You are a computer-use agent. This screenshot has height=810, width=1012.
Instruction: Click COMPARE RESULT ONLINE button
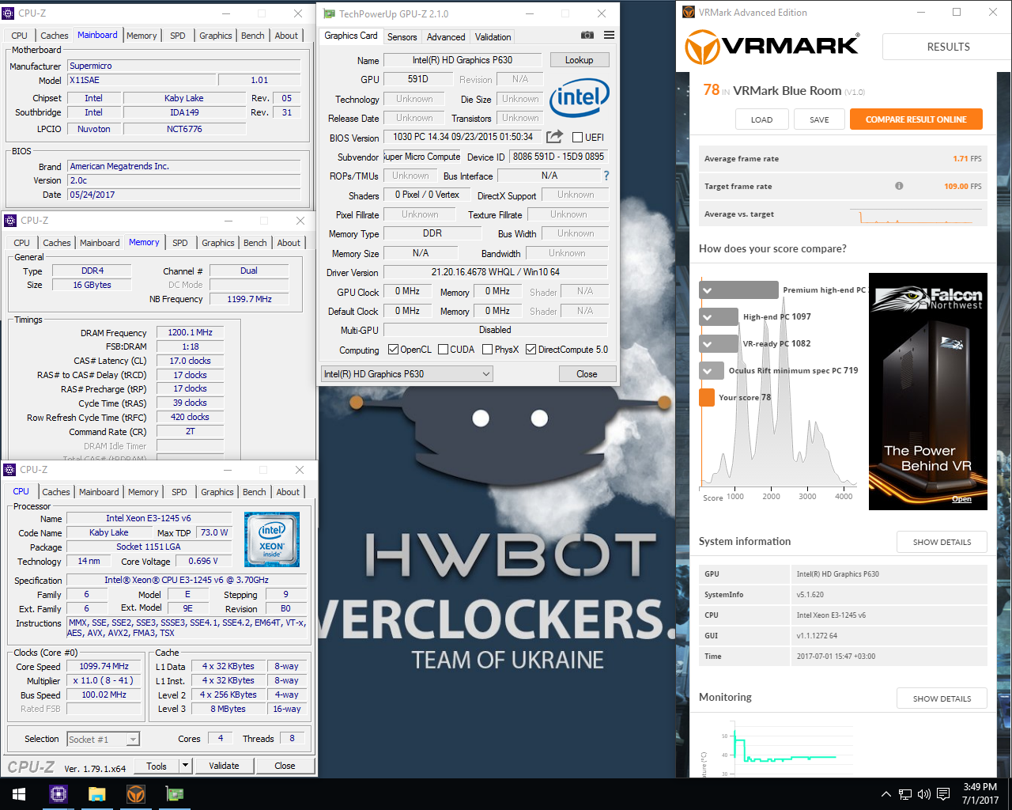[916, 119]
